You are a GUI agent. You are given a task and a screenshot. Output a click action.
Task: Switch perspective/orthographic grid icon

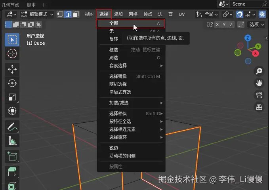pos(259,107)
